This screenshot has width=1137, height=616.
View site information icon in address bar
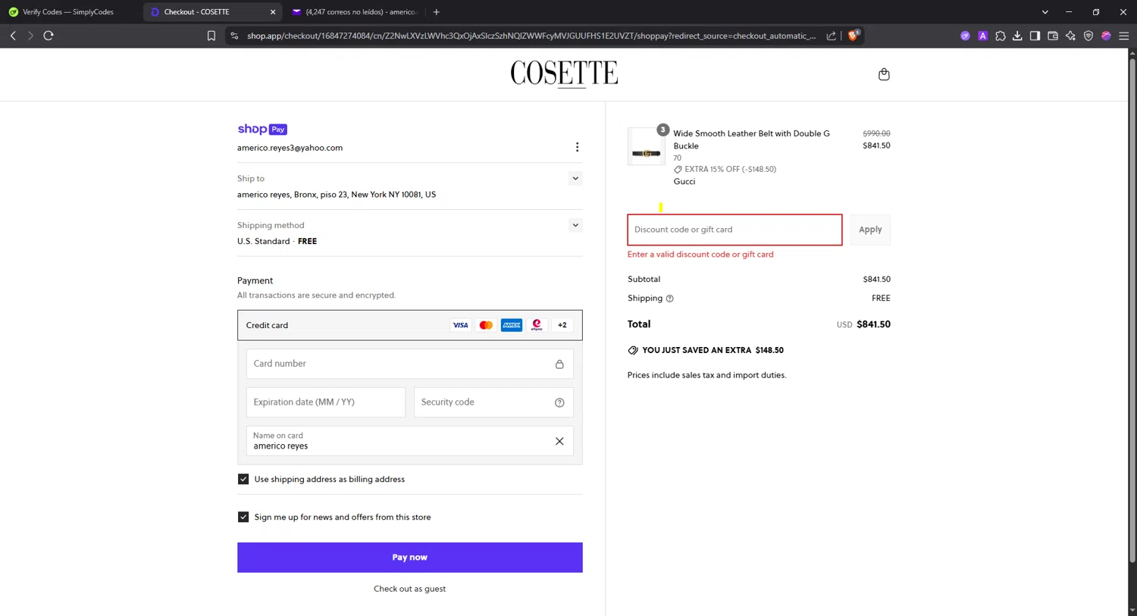tap(234, 36)
